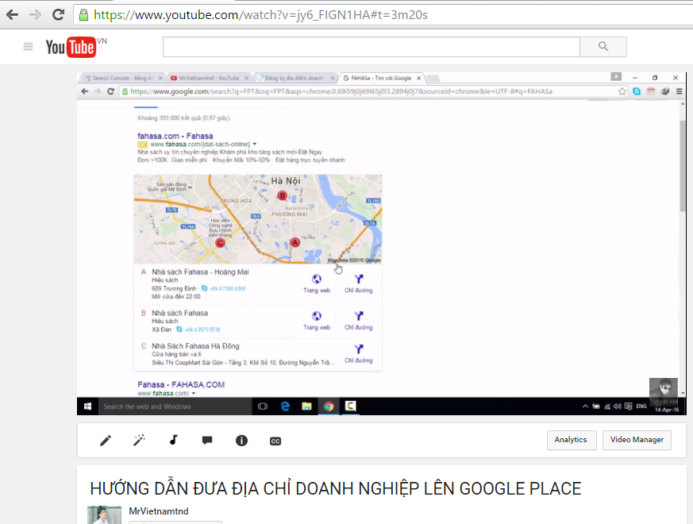Click the volume tray icon in video
693x524 pixels.
tap(618, 406)
